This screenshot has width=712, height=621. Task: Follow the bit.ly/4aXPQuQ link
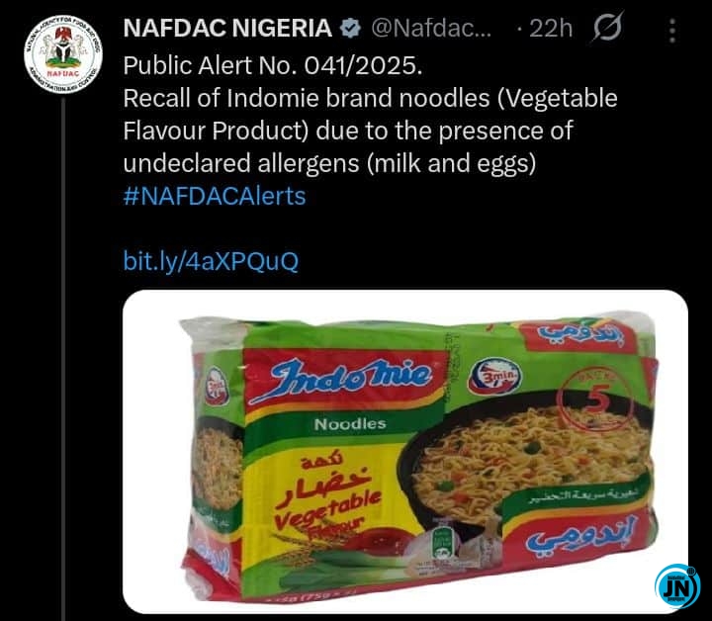point(210,261)
